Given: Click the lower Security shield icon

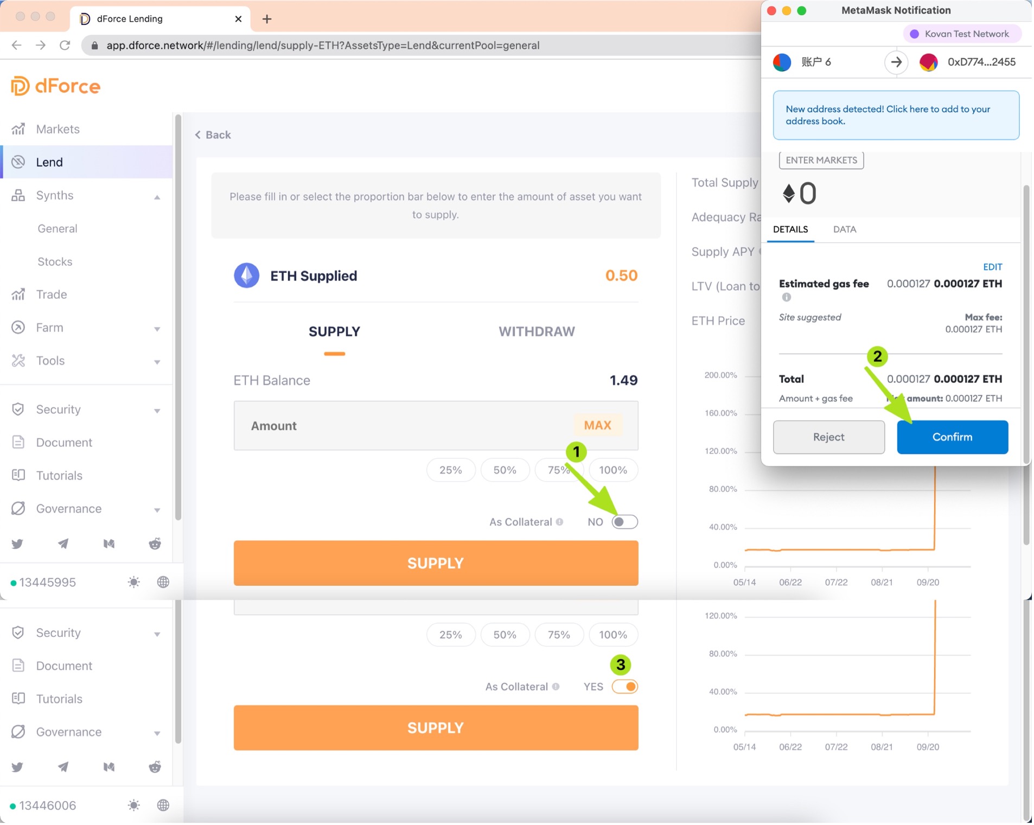Looking at the screenshot, I should coord(18,633).
